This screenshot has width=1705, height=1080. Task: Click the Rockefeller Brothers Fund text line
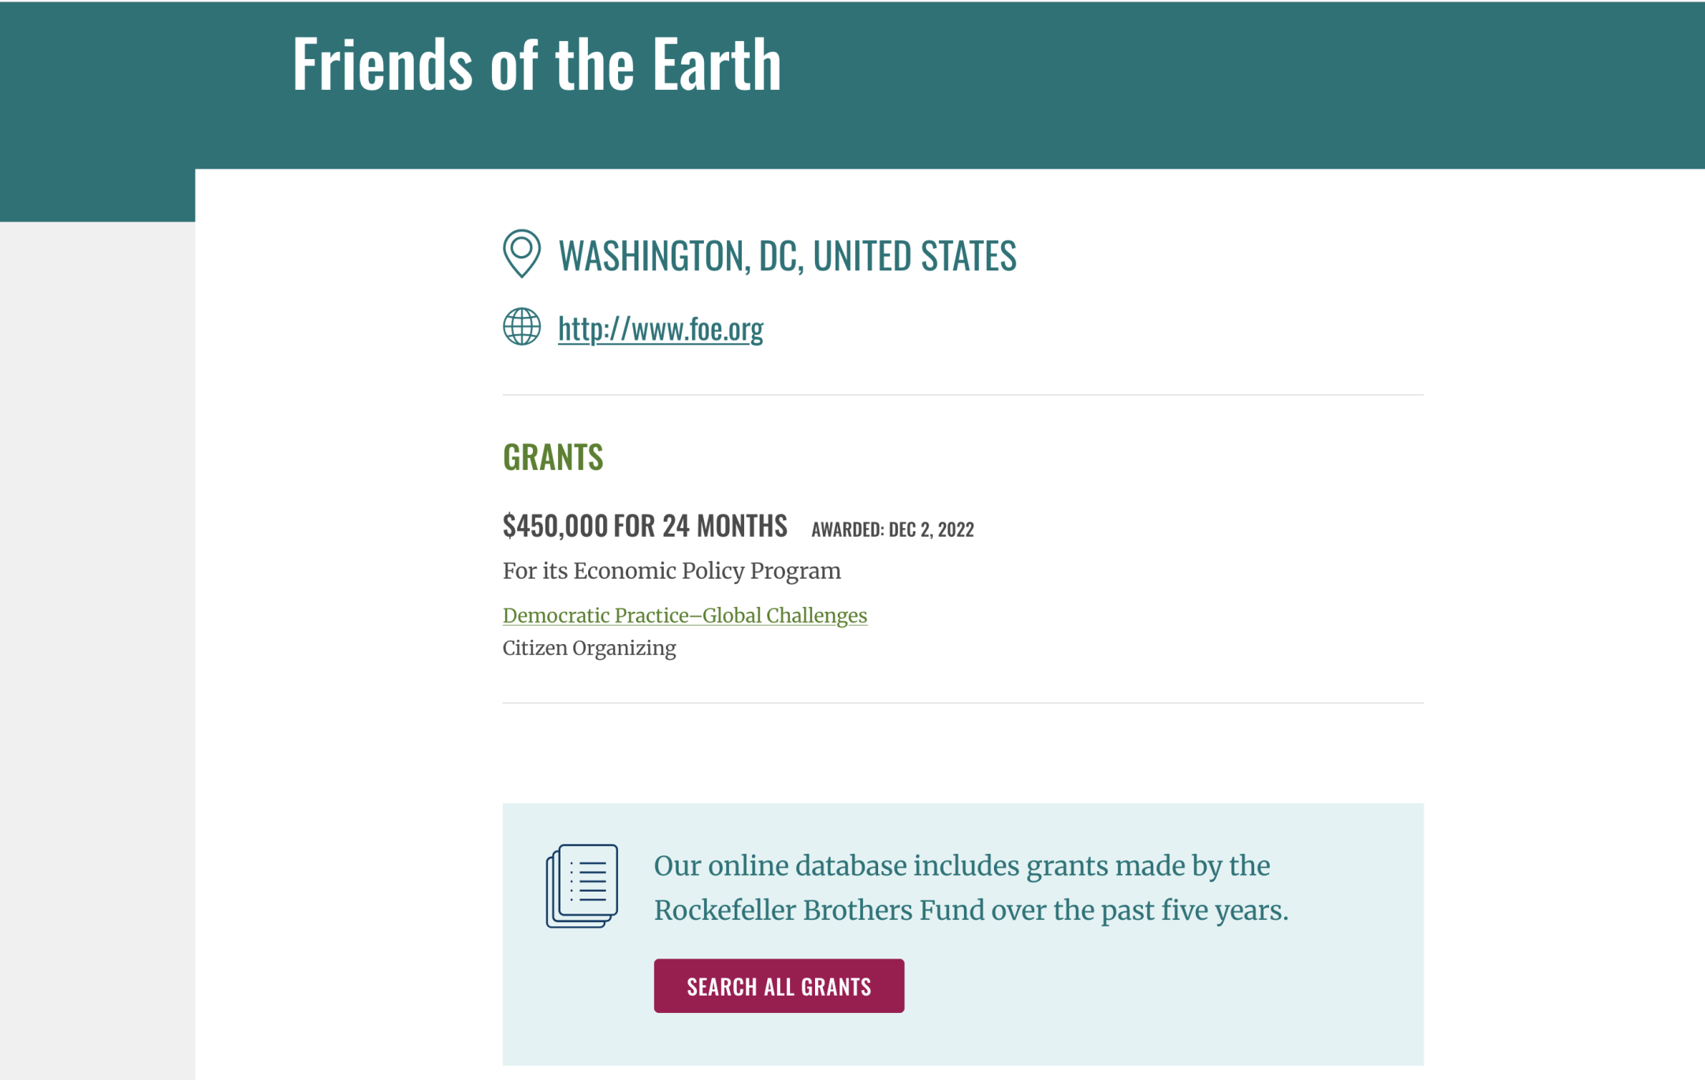tap(971, 910)
